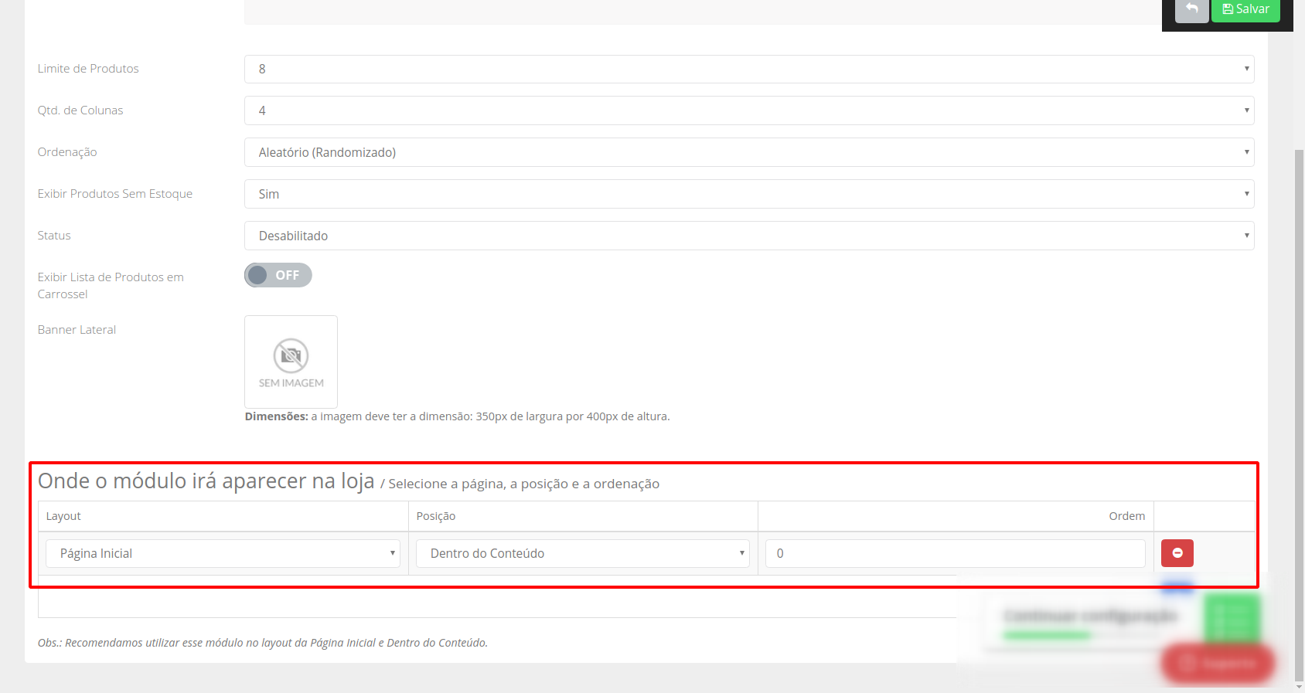Change Status from Desabilitado dropdown
The width and height of the screenshot is (1305, 693).
point(748,236)
